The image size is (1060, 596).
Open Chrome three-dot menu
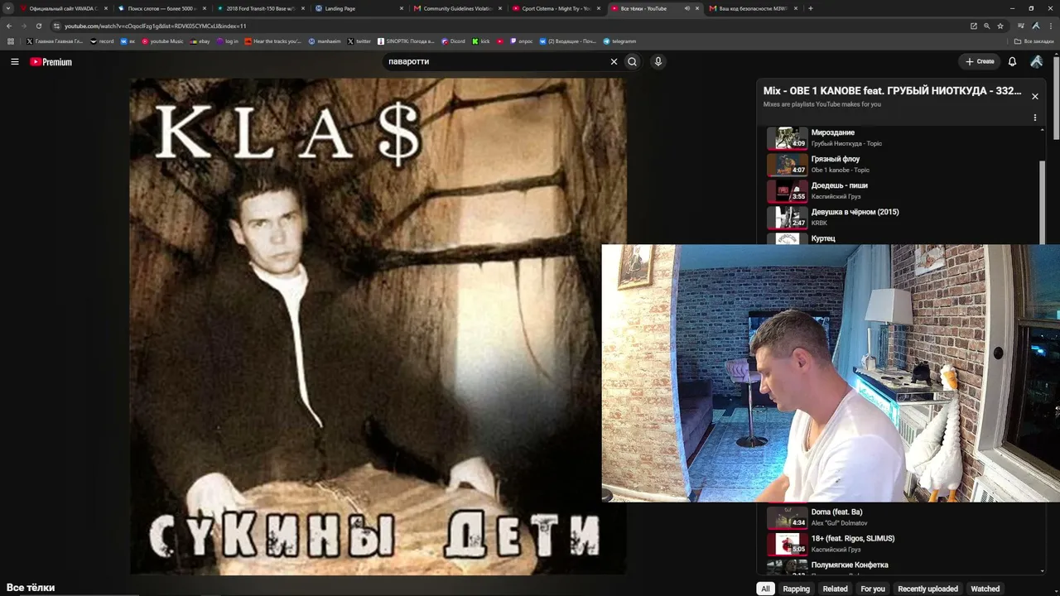(1049, 26)
